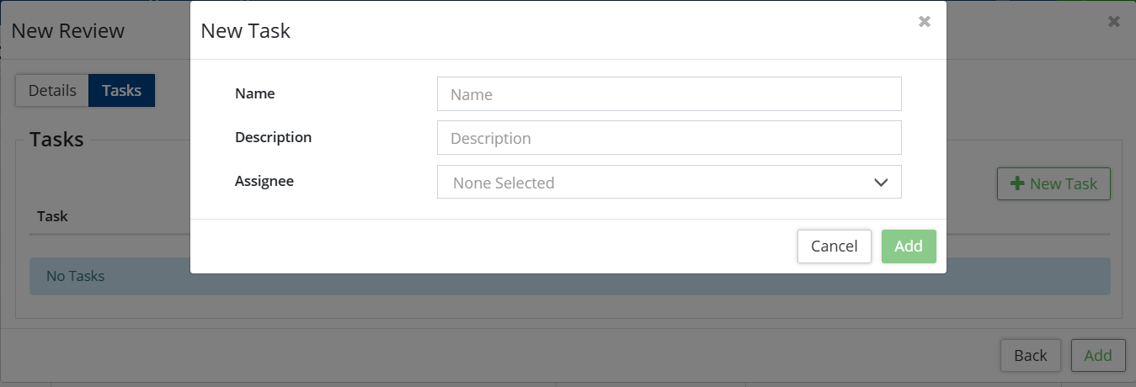Click the plus icon on New Task
This screenshot has width=1136, height=387.
pyautogui.click(x=1017, y=183)
